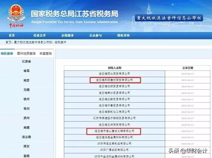Viewport: 212px width, 158px height.
Task: Click the 公布日期 column header
Action: [188, 68]
